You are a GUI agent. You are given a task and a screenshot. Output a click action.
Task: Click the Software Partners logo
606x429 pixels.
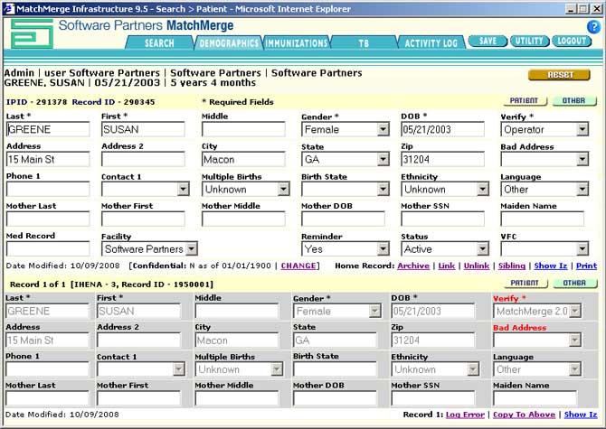tap(32, 34)
